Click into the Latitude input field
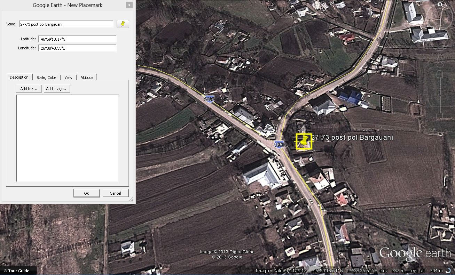The width and height of the screenshot is (455, 275). point(77,39)
